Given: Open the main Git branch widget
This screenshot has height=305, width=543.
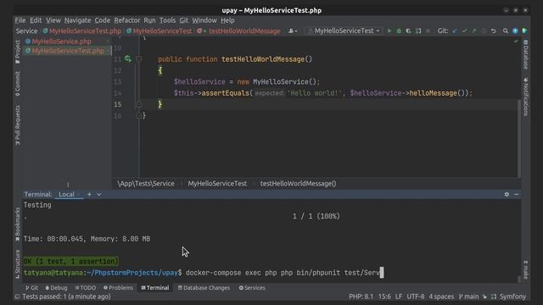Looking at the screenshot, I should click(468, 297).
